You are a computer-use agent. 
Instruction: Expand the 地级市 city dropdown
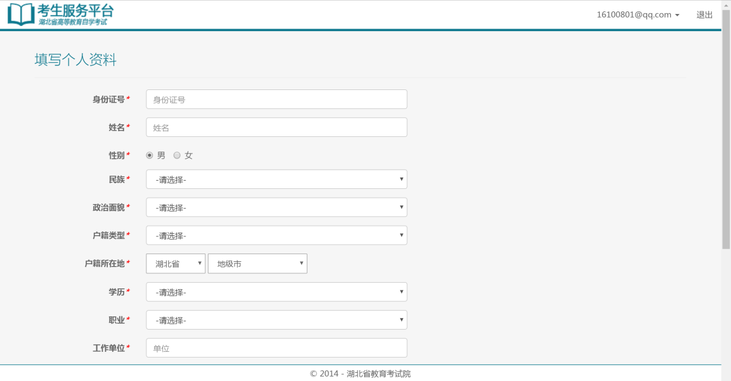(x=257, y=264)
